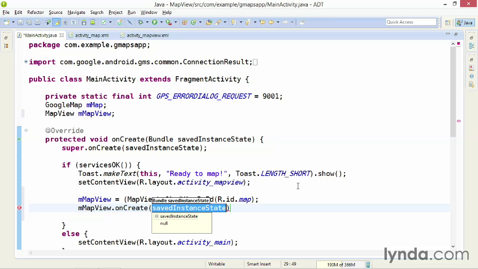478x269 pixels.
Task: Open External Tools dropdown arrow
Action: pos(175,22)
